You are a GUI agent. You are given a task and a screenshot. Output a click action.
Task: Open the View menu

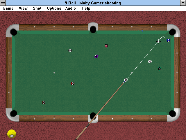pos(23,8)
